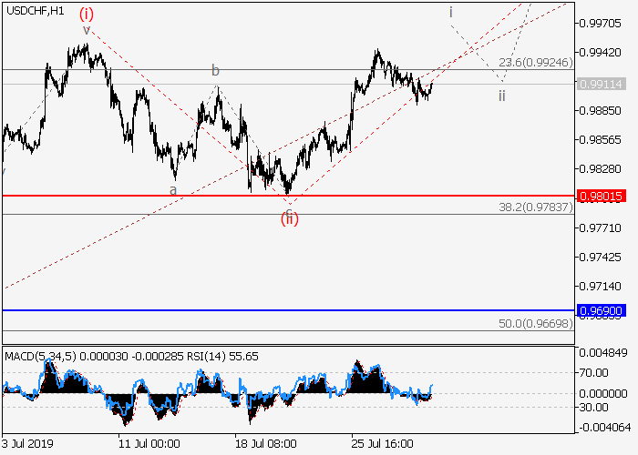Select the 18 Jul 08:00 date marker
This screenshot has width=638, height=455.
pyautogui.click(x=265, y=445)
